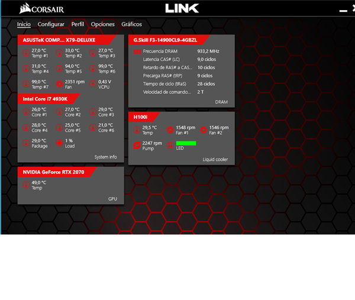Click the Core #6 temperature icon
This screenshot has height=300, width=355.
[93, 127]
